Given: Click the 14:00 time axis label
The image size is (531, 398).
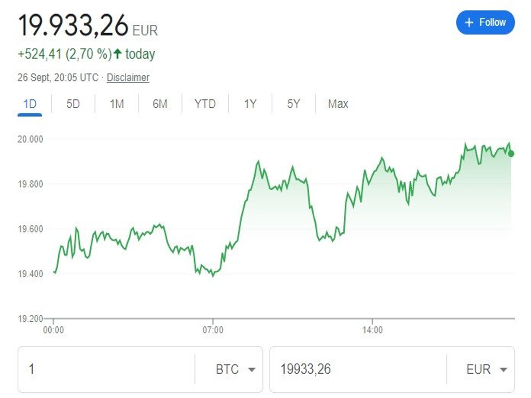Looking at the screenshot, I should [x=372, y=330].
